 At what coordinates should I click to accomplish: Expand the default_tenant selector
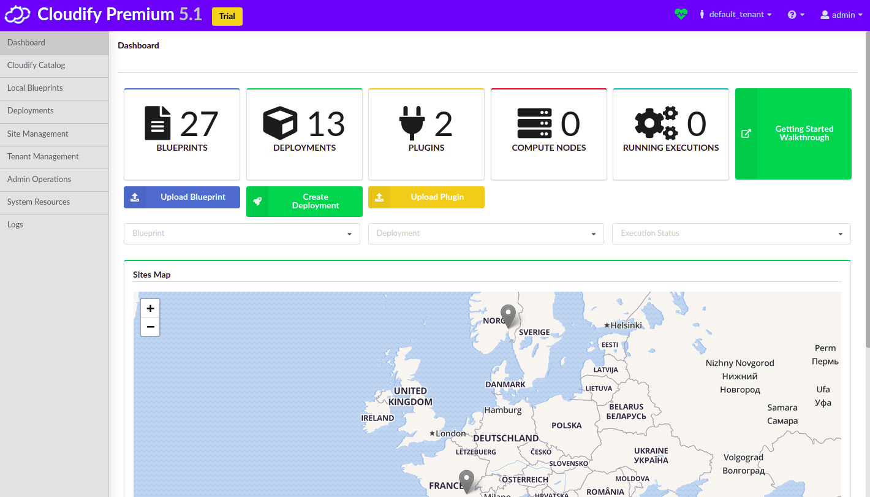tap(735, 15)
